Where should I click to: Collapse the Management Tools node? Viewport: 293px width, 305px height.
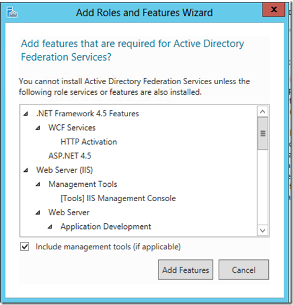(38, 184)
